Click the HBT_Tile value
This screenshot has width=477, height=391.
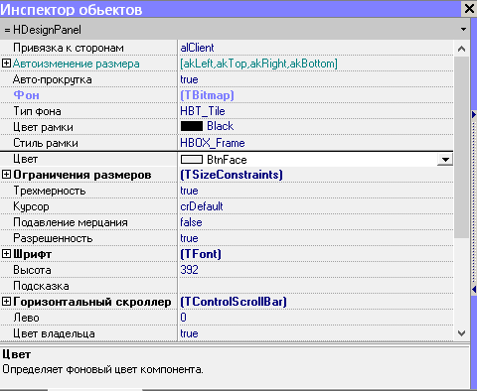tap(203, 111)
